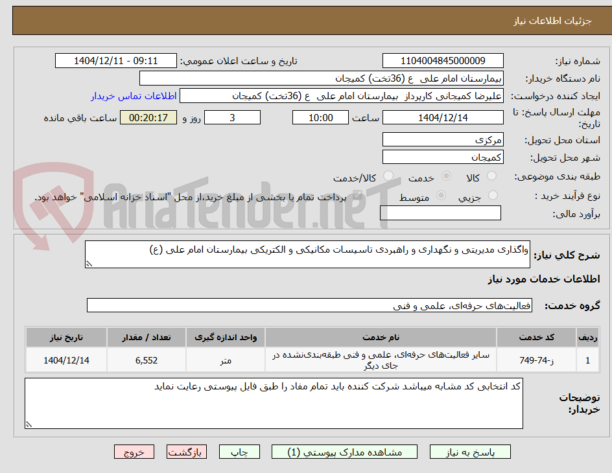Click the کد خدمت column header

click(537, 338)
